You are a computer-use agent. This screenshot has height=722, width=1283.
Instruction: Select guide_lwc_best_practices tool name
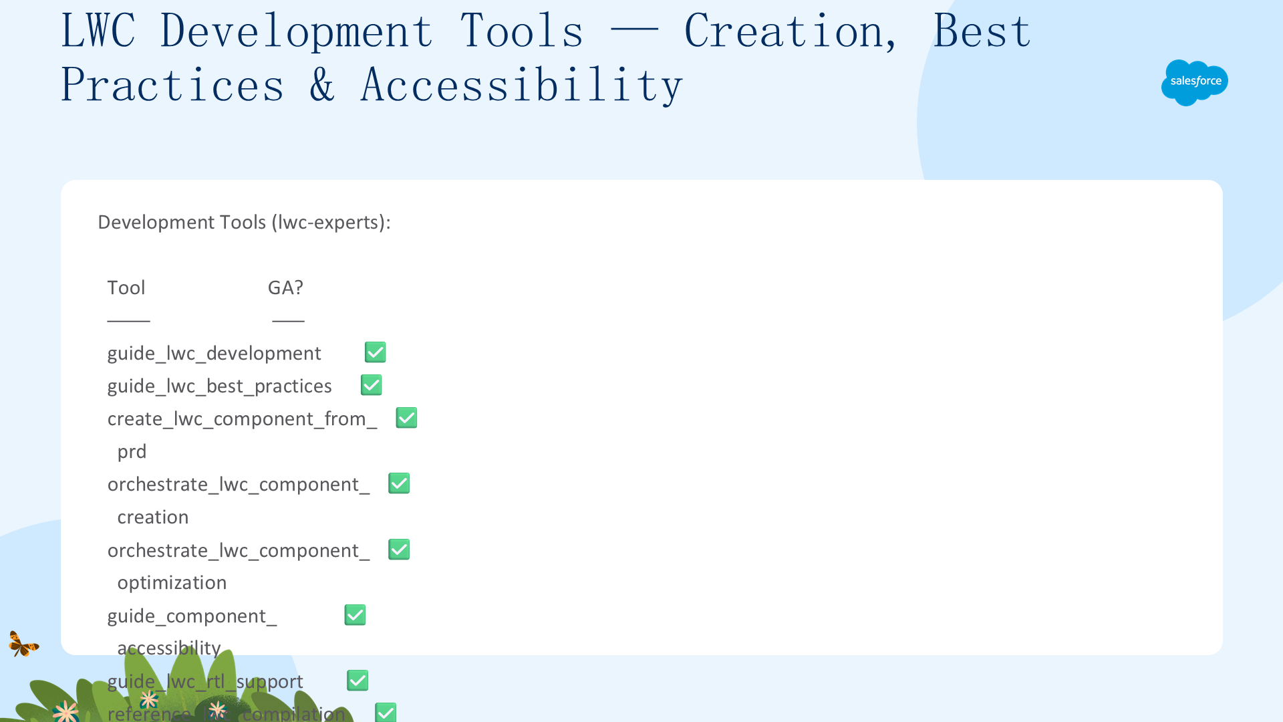tap(219, 386)
